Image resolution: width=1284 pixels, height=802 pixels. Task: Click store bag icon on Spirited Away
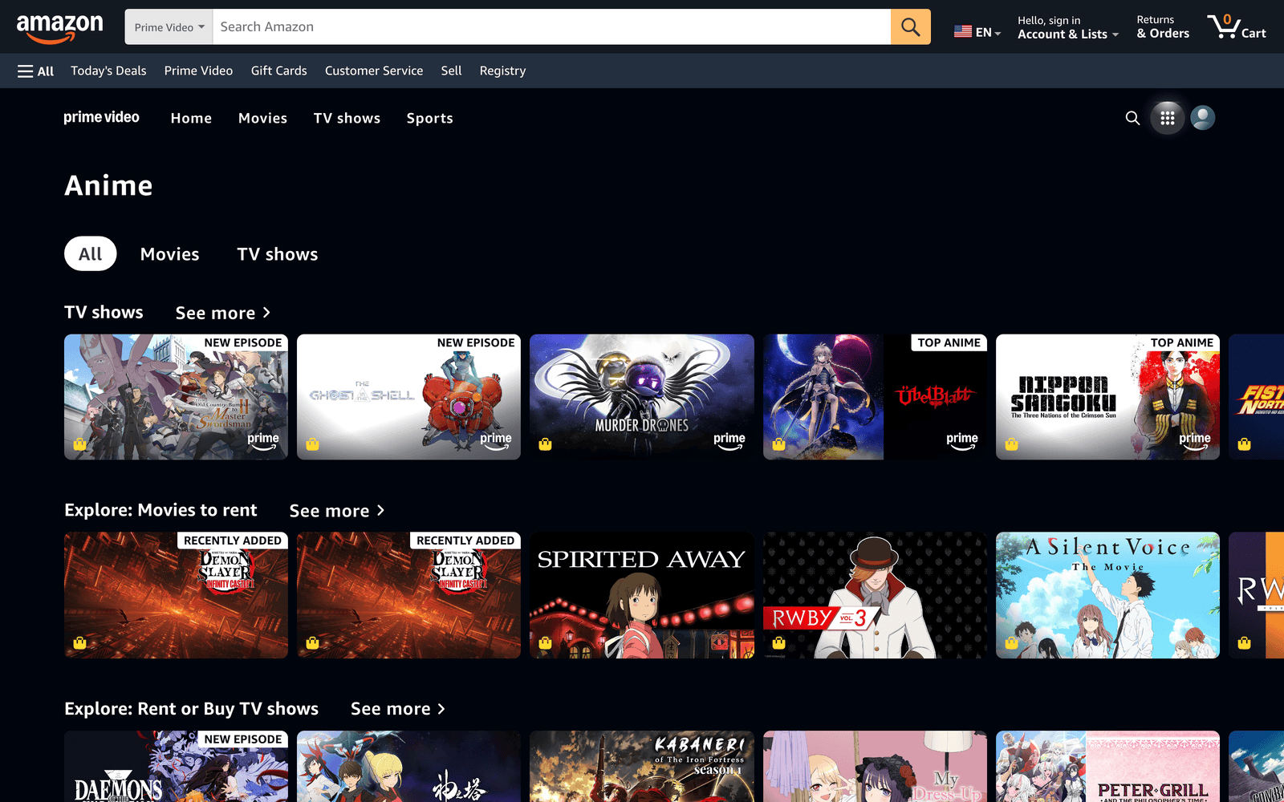tap(546, 642)
